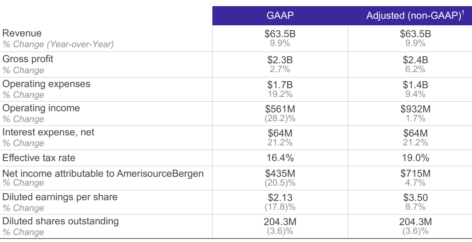Click the 19.0% adjusted effective tax rate

pyautogui.click(x=415, y=158)
